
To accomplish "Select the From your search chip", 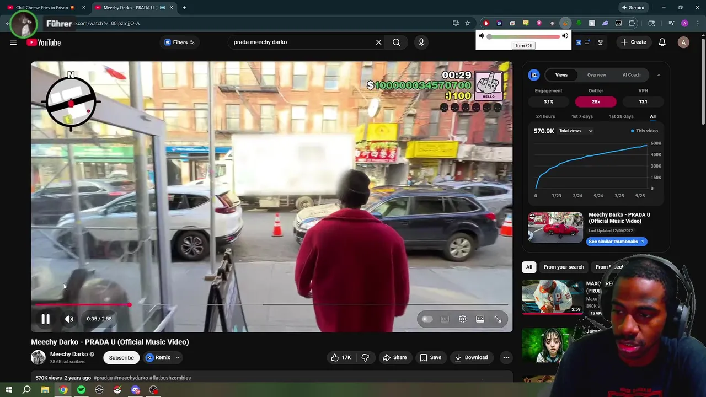I will 564,267.
